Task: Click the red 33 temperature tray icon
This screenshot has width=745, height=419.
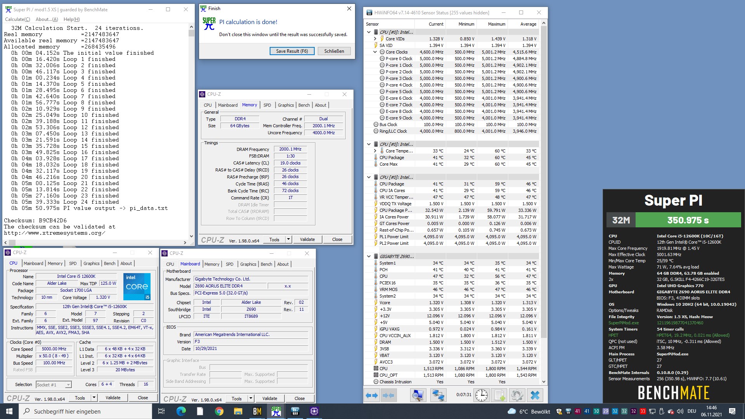Action: [x=643, y=411]
